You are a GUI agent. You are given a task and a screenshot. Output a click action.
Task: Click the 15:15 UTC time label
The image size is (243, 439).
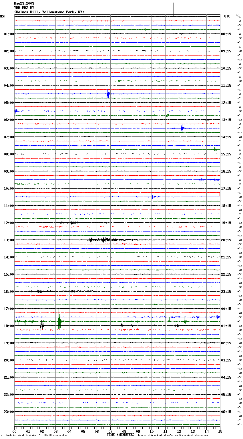click(x=226, y=154)
